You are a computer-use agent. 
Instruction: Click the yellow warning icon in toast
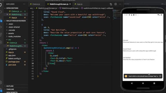tap(126, 76)
